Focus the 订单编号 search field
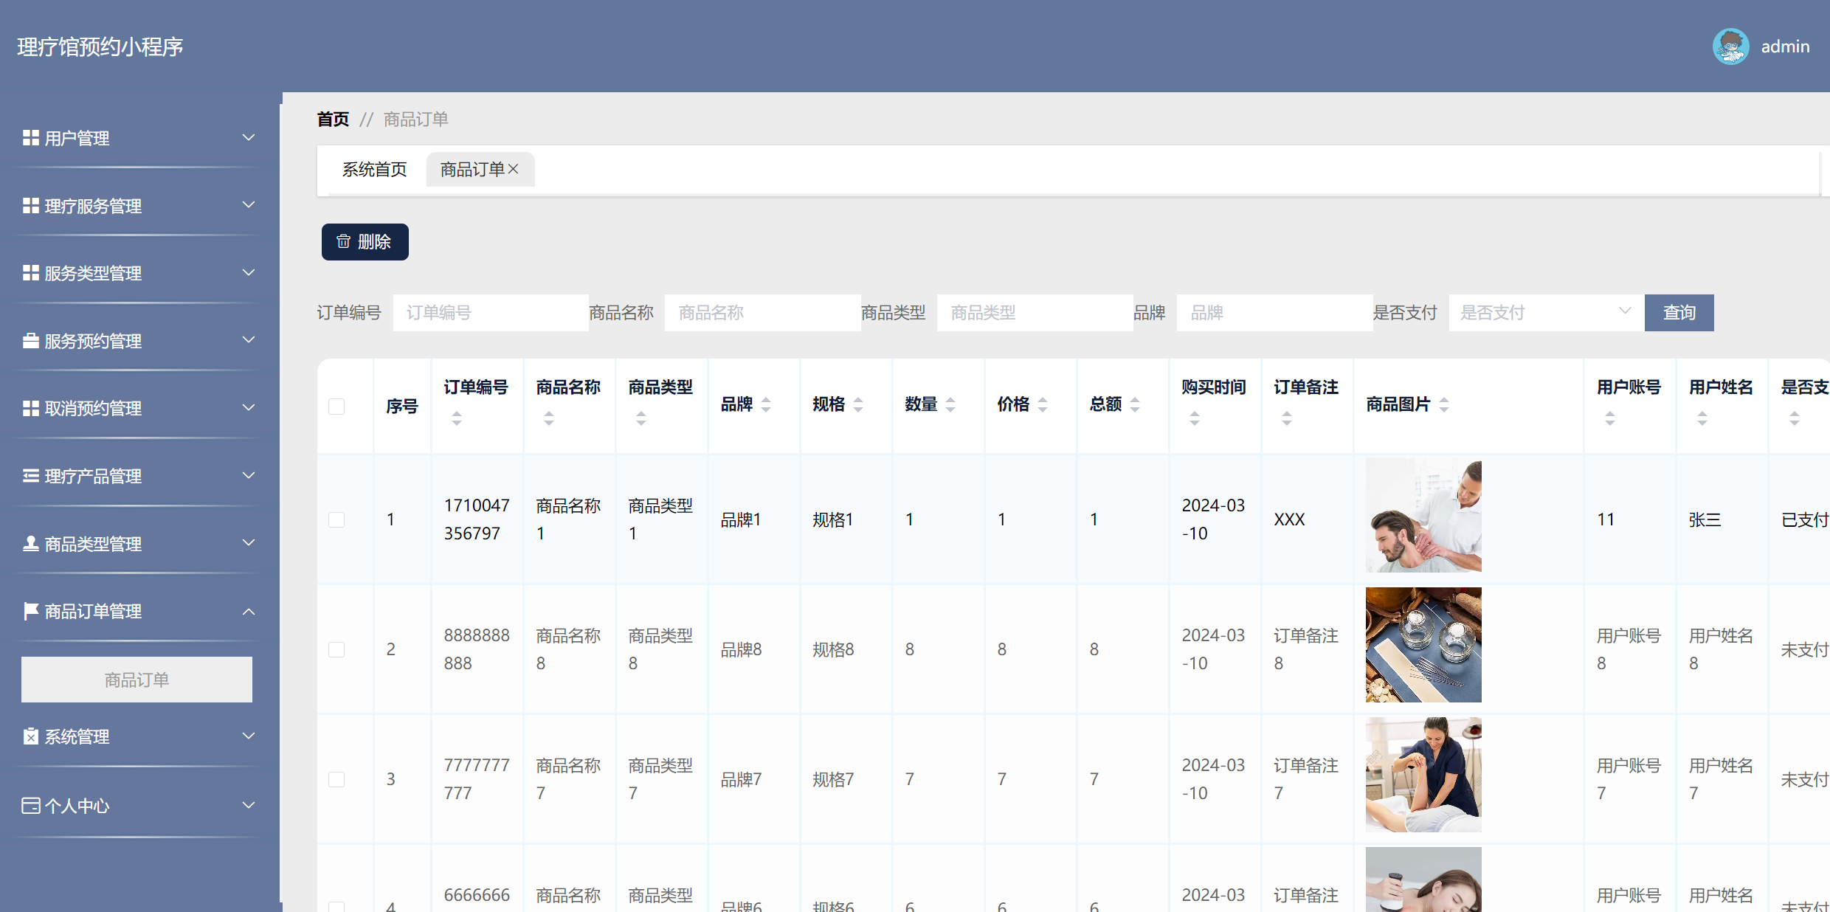 491,313
